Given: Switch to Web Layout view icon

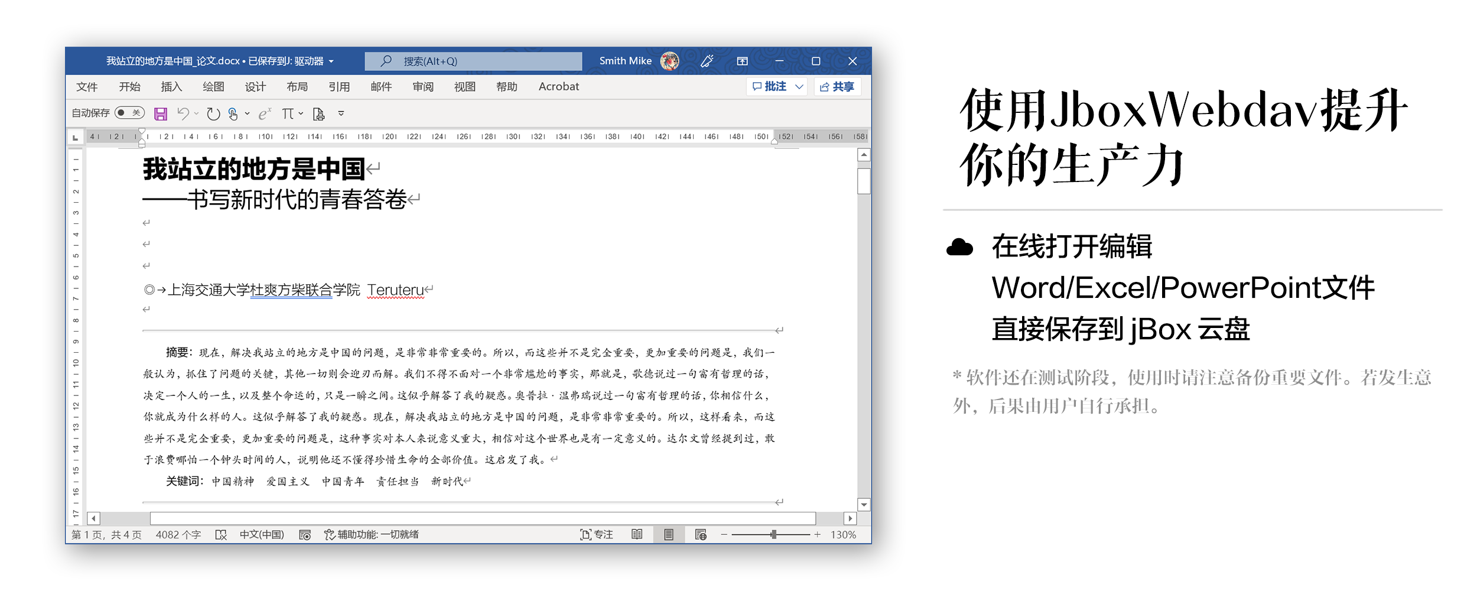Looking at the screenshot, I should tap(701, 535).
